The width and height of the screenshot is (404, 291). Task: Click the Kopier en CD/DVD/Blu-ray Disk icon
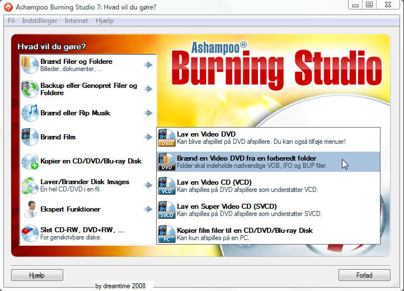click(30, 161)
